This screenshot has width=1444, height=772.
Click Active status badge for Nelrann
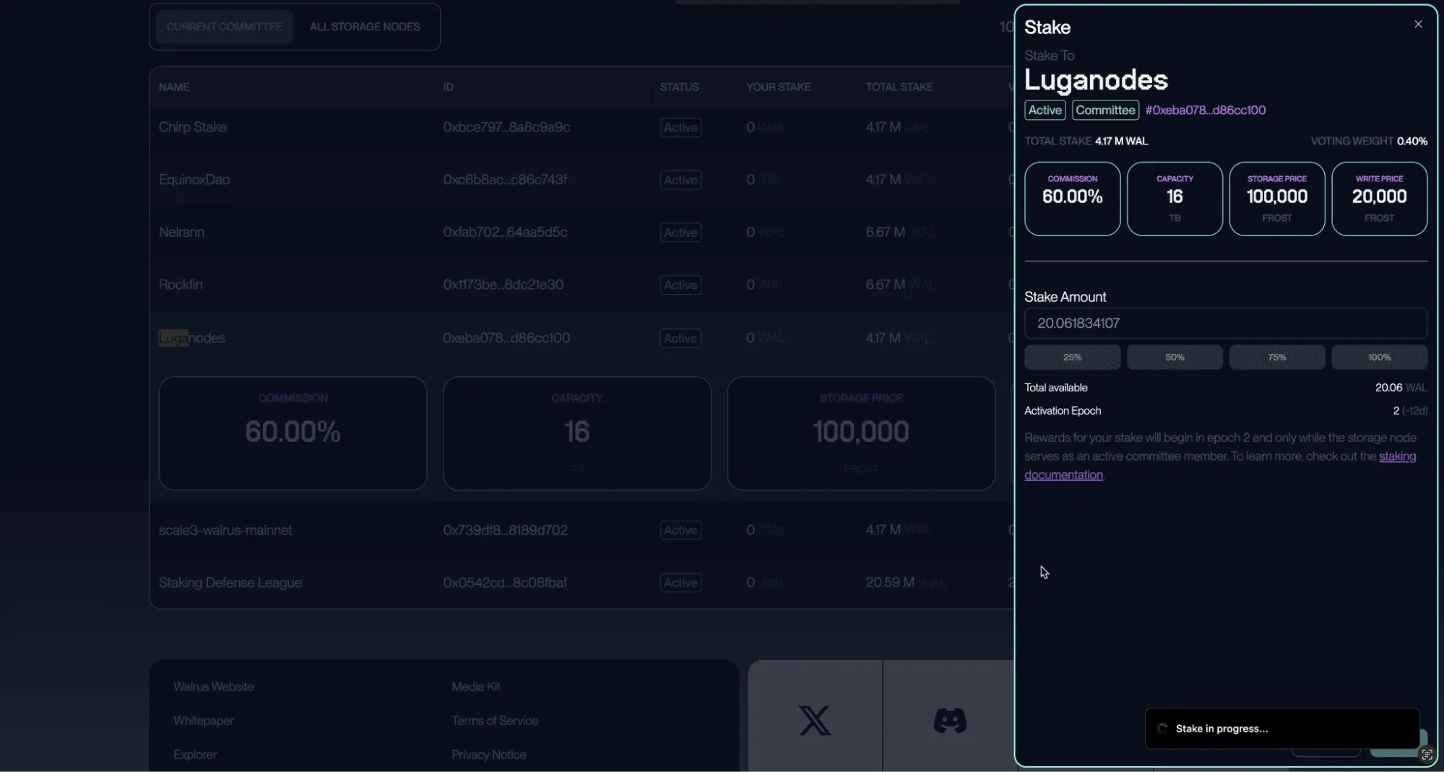click(x=680, y=233)
